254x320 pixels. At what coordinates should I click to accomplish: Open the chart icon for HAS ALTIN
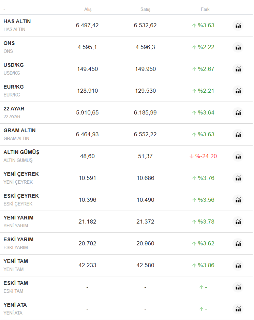(x=238, y=26)
